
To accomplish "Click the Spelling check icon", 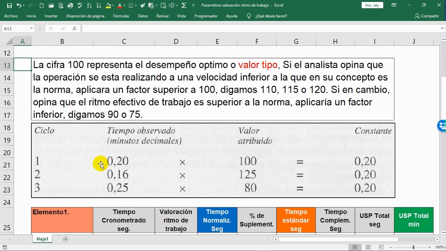I will [79, 5].
